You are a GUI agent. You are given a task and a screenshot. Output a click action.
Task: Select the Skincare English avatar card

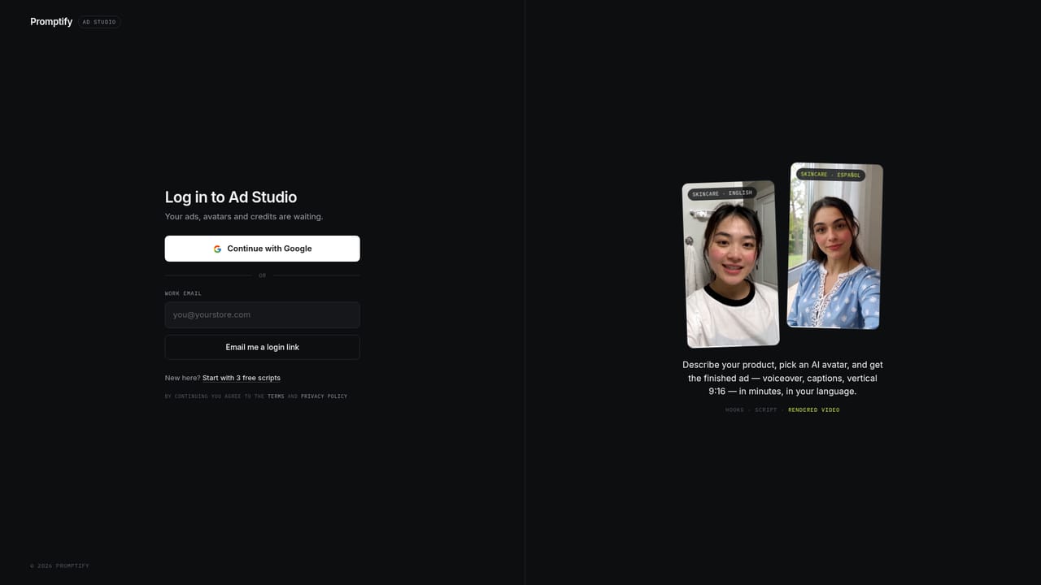tap(730, 264)
